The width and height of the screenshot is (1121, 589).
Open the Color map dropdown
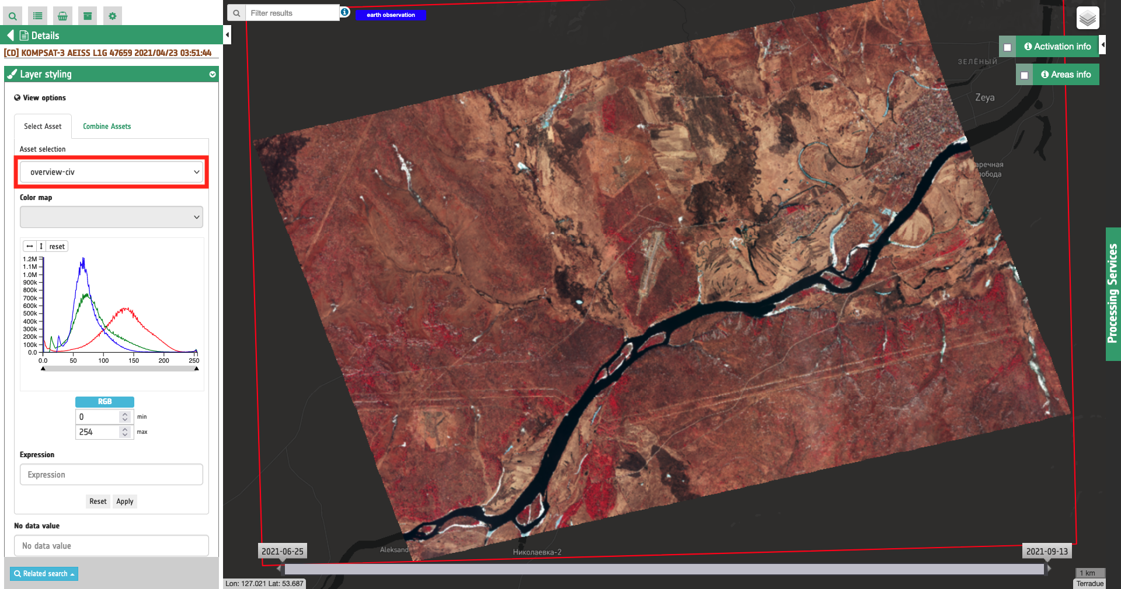[112, 217]
